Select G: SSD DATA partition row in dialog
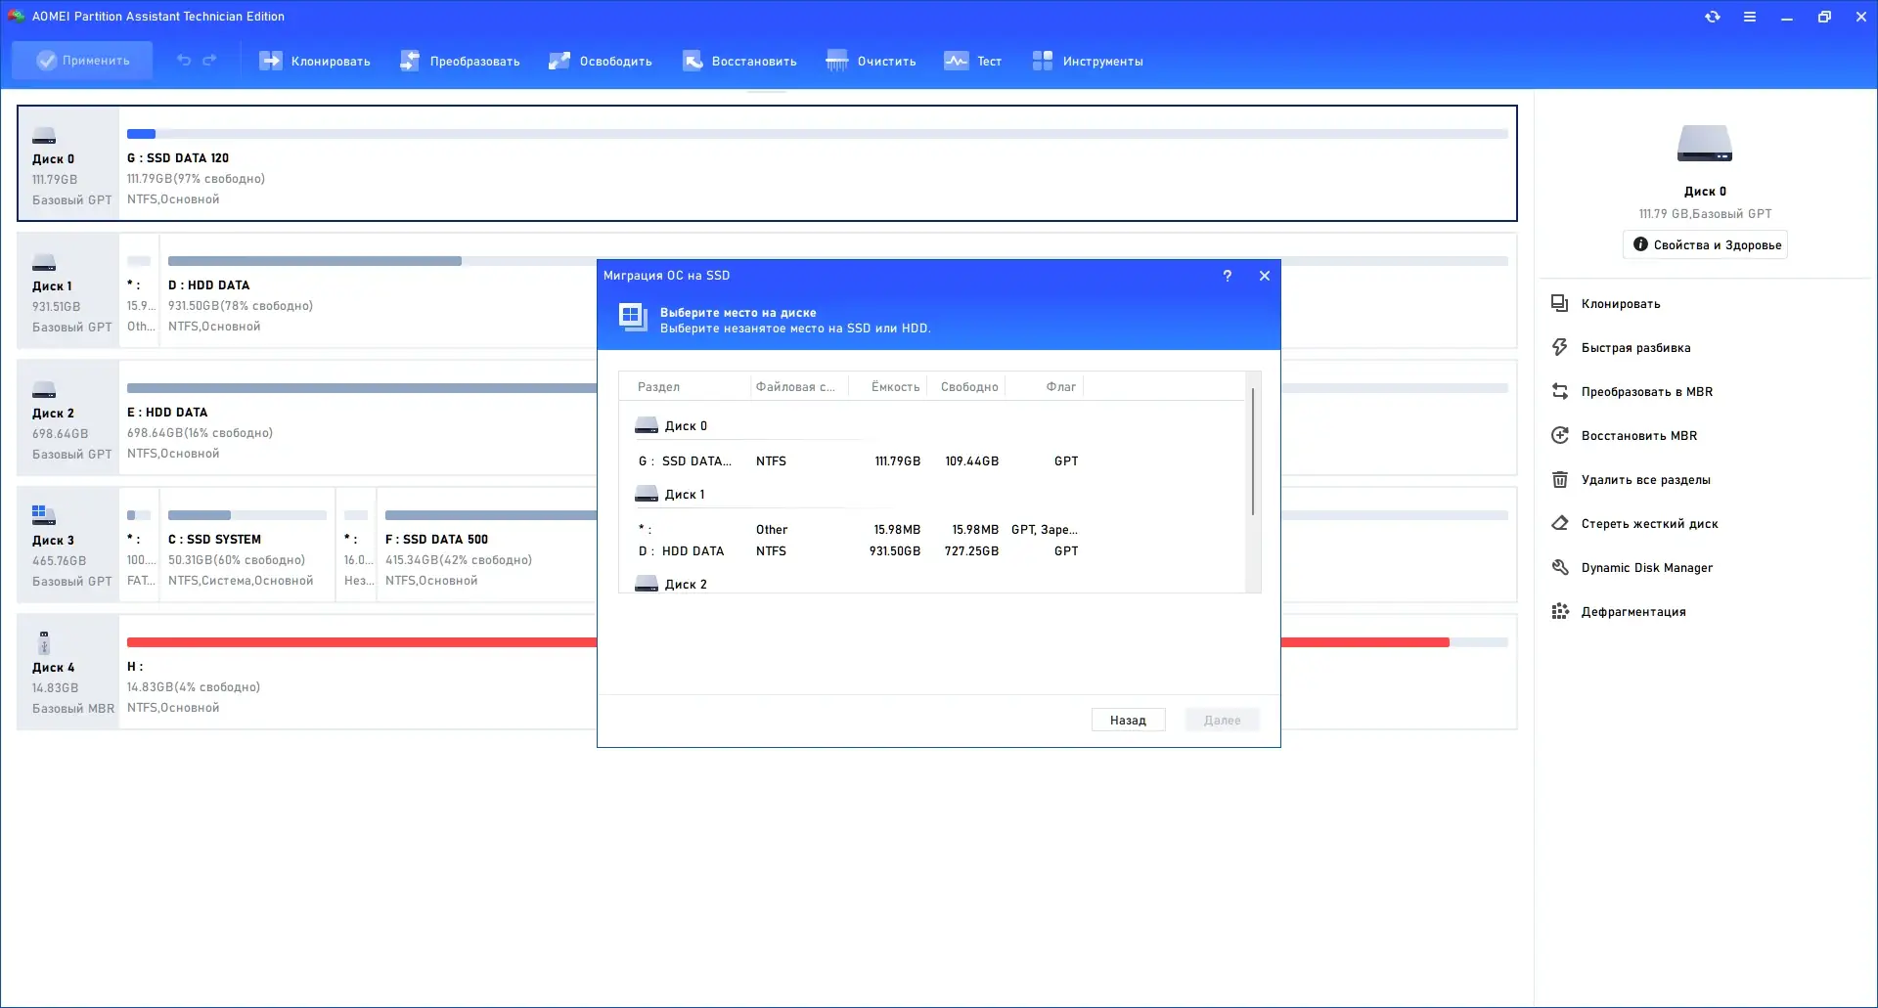Viewport: 1878px width, 1008px height. [933, 461]
